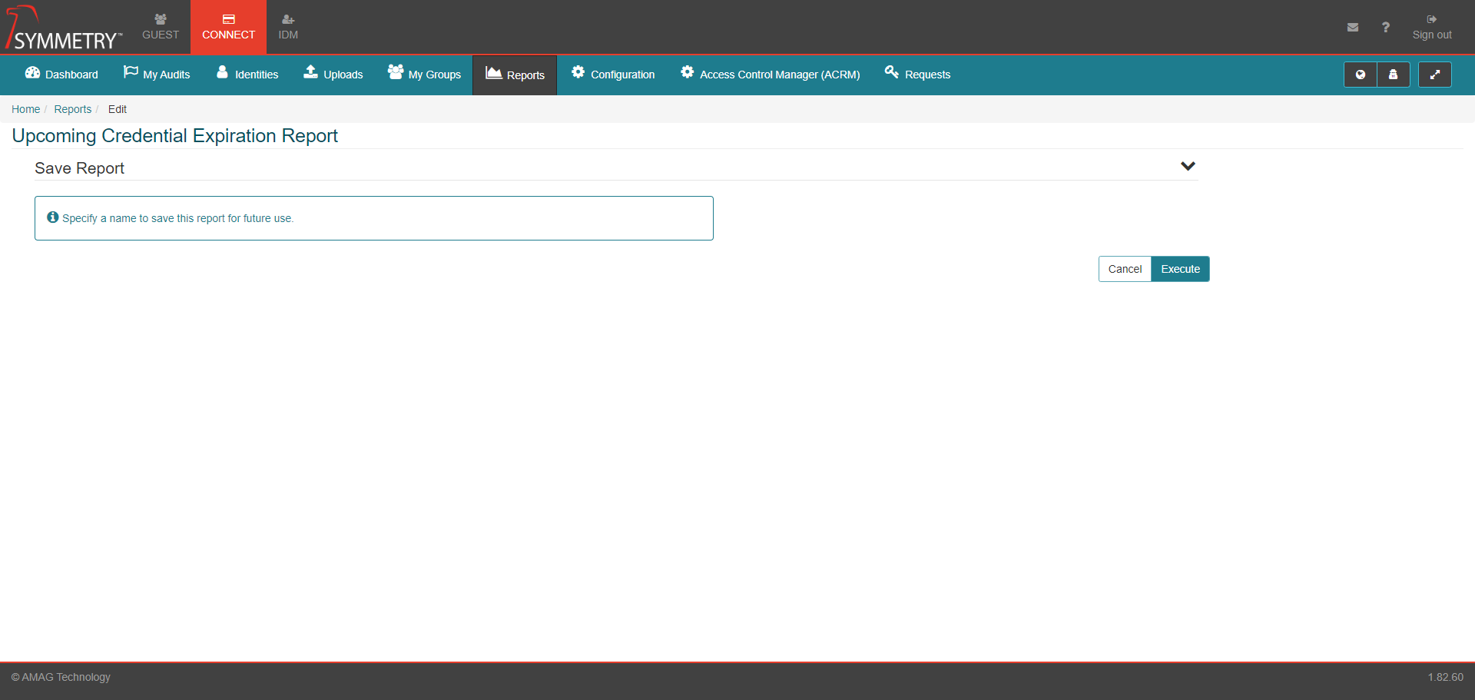
Task: Click the Upcoming Credential Expiration Report title
Action: 175,136
